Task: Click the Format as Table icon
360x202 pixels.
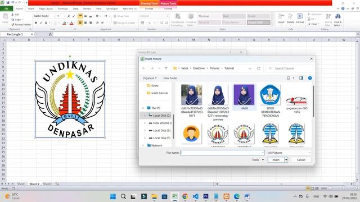Action: click(x=191, y=16)
